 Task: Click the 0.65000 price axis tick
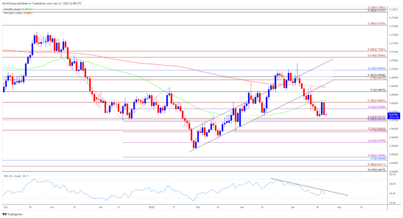point(394,155)
